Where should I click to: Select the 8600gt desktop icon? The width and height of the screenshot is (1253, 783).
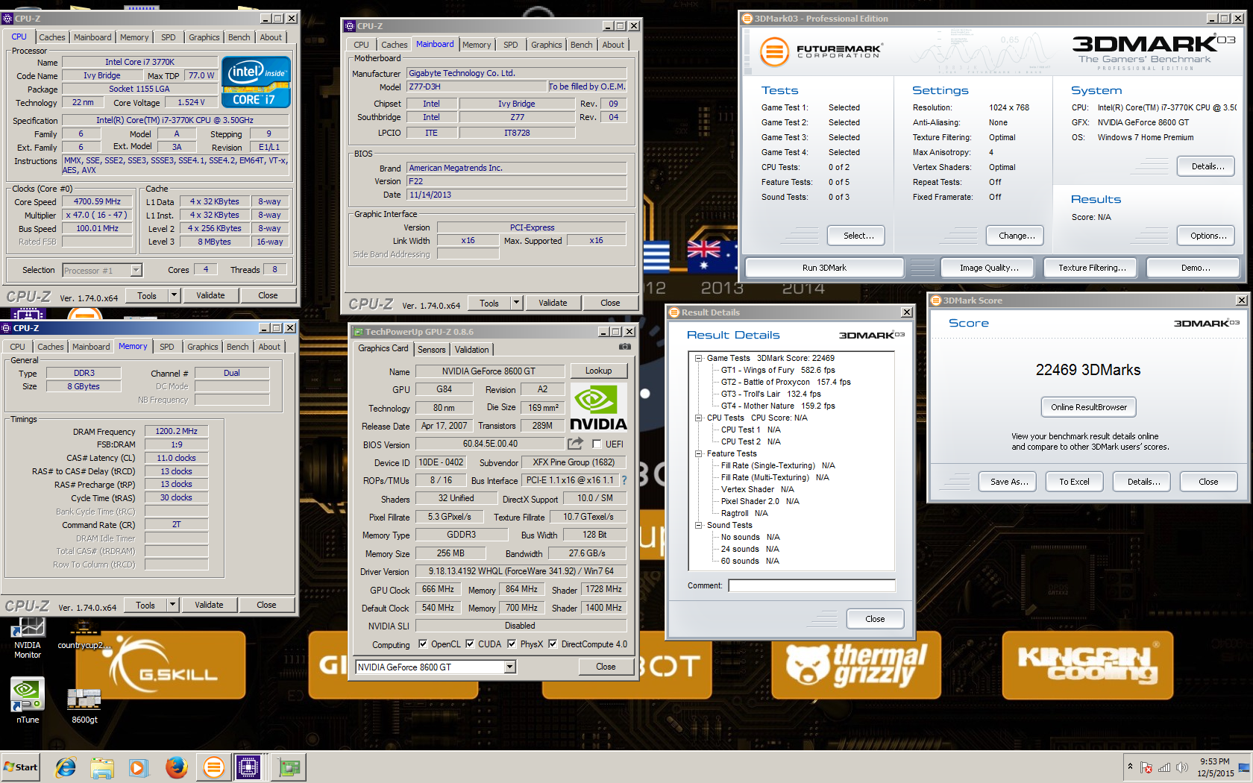click(x=84, y=705)
